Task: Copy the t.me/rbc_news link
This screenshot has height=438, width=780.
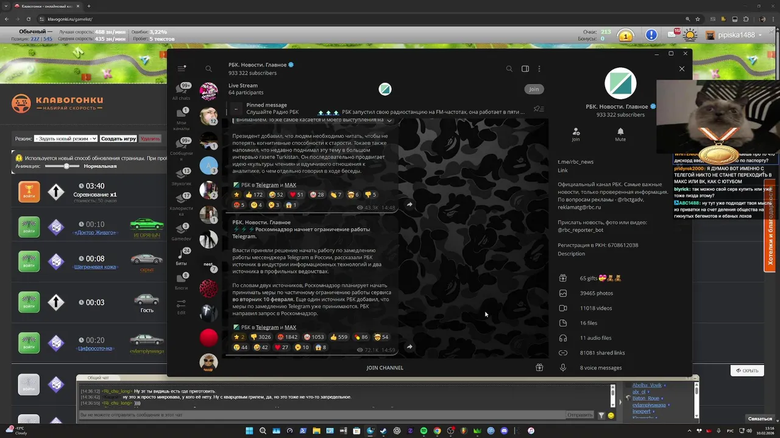Action: tap(575, 162)
